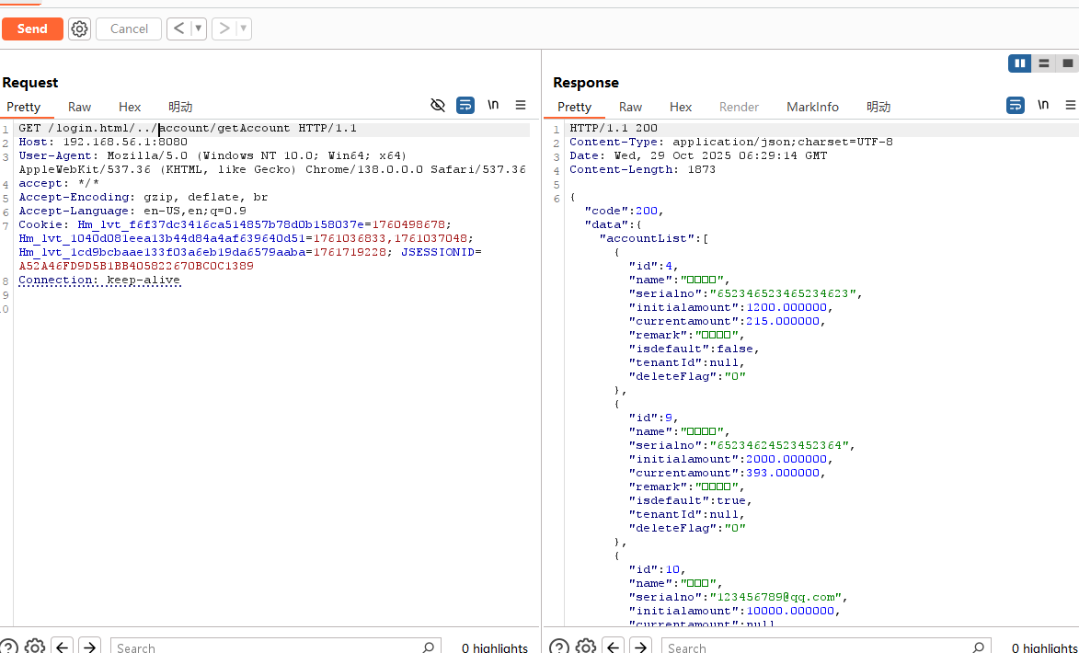Viewport: 1079px width, 653px height.
Task: Select side-by-side layout icon
Action: point(1019,63)
